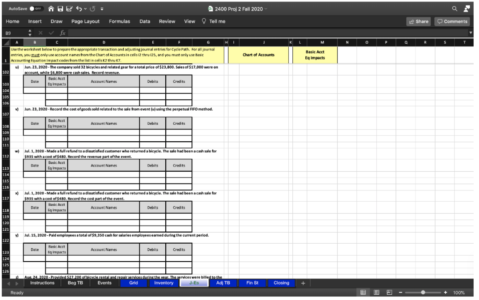Click the Basic Acct Eq Impacts yellow cell
The width and height of the screenshot is (479, 300).
315,55
